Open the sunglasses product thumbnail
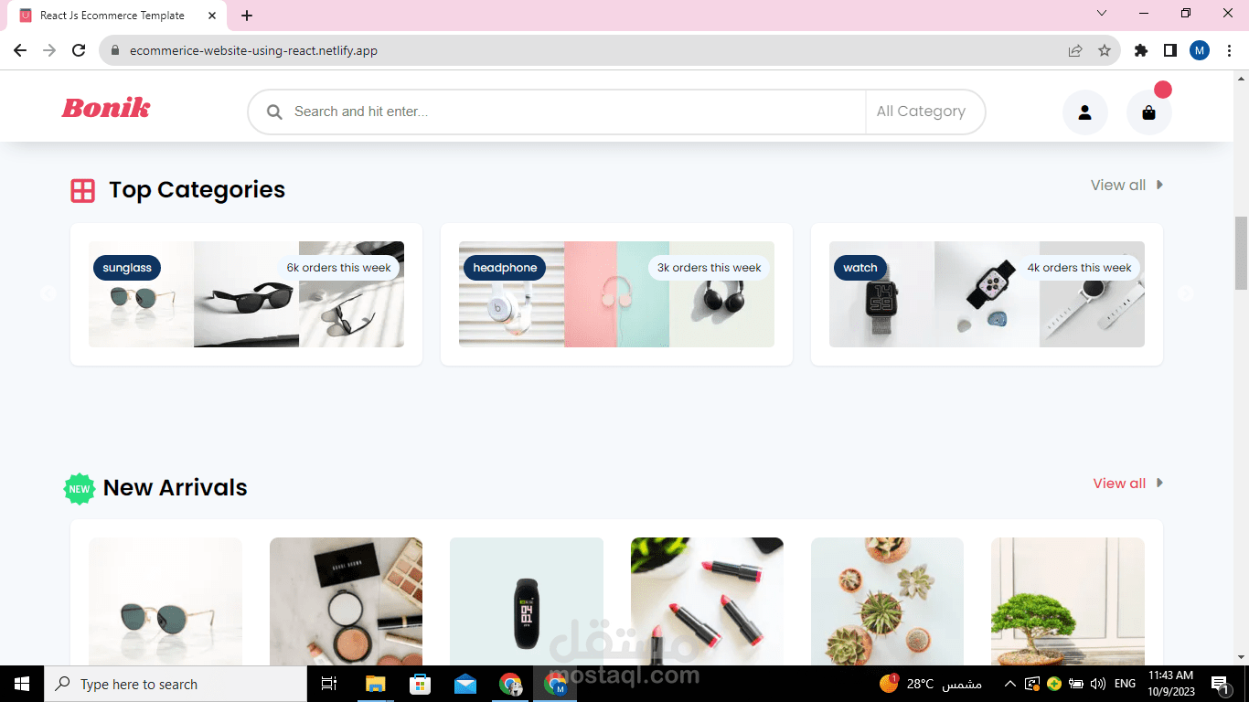Viewport: 1249px width, 702px height. [165, 601]
